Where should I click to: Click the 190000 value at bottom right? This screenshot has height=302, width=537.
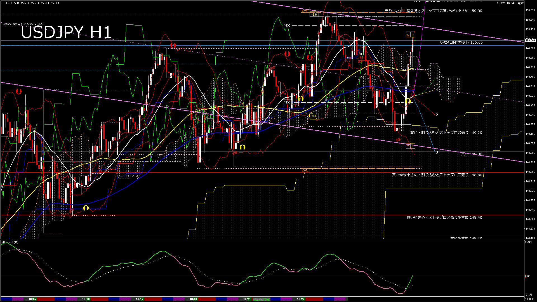click(x=530, y=299)
